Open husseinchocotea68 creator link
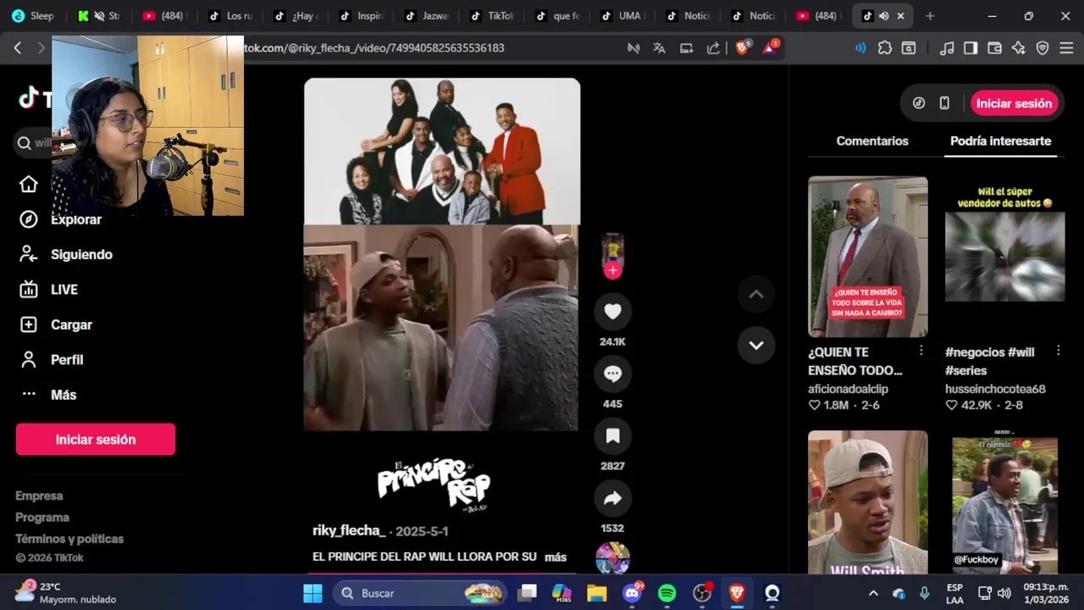The image size is (1084, 610). 995,389
